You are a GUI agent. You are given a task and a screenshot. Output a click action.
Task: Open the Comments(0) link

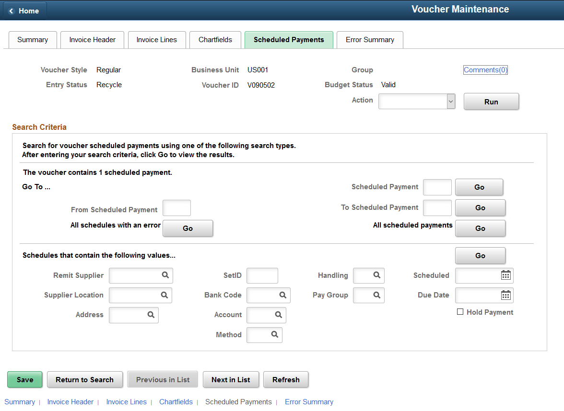pos(485,69)
